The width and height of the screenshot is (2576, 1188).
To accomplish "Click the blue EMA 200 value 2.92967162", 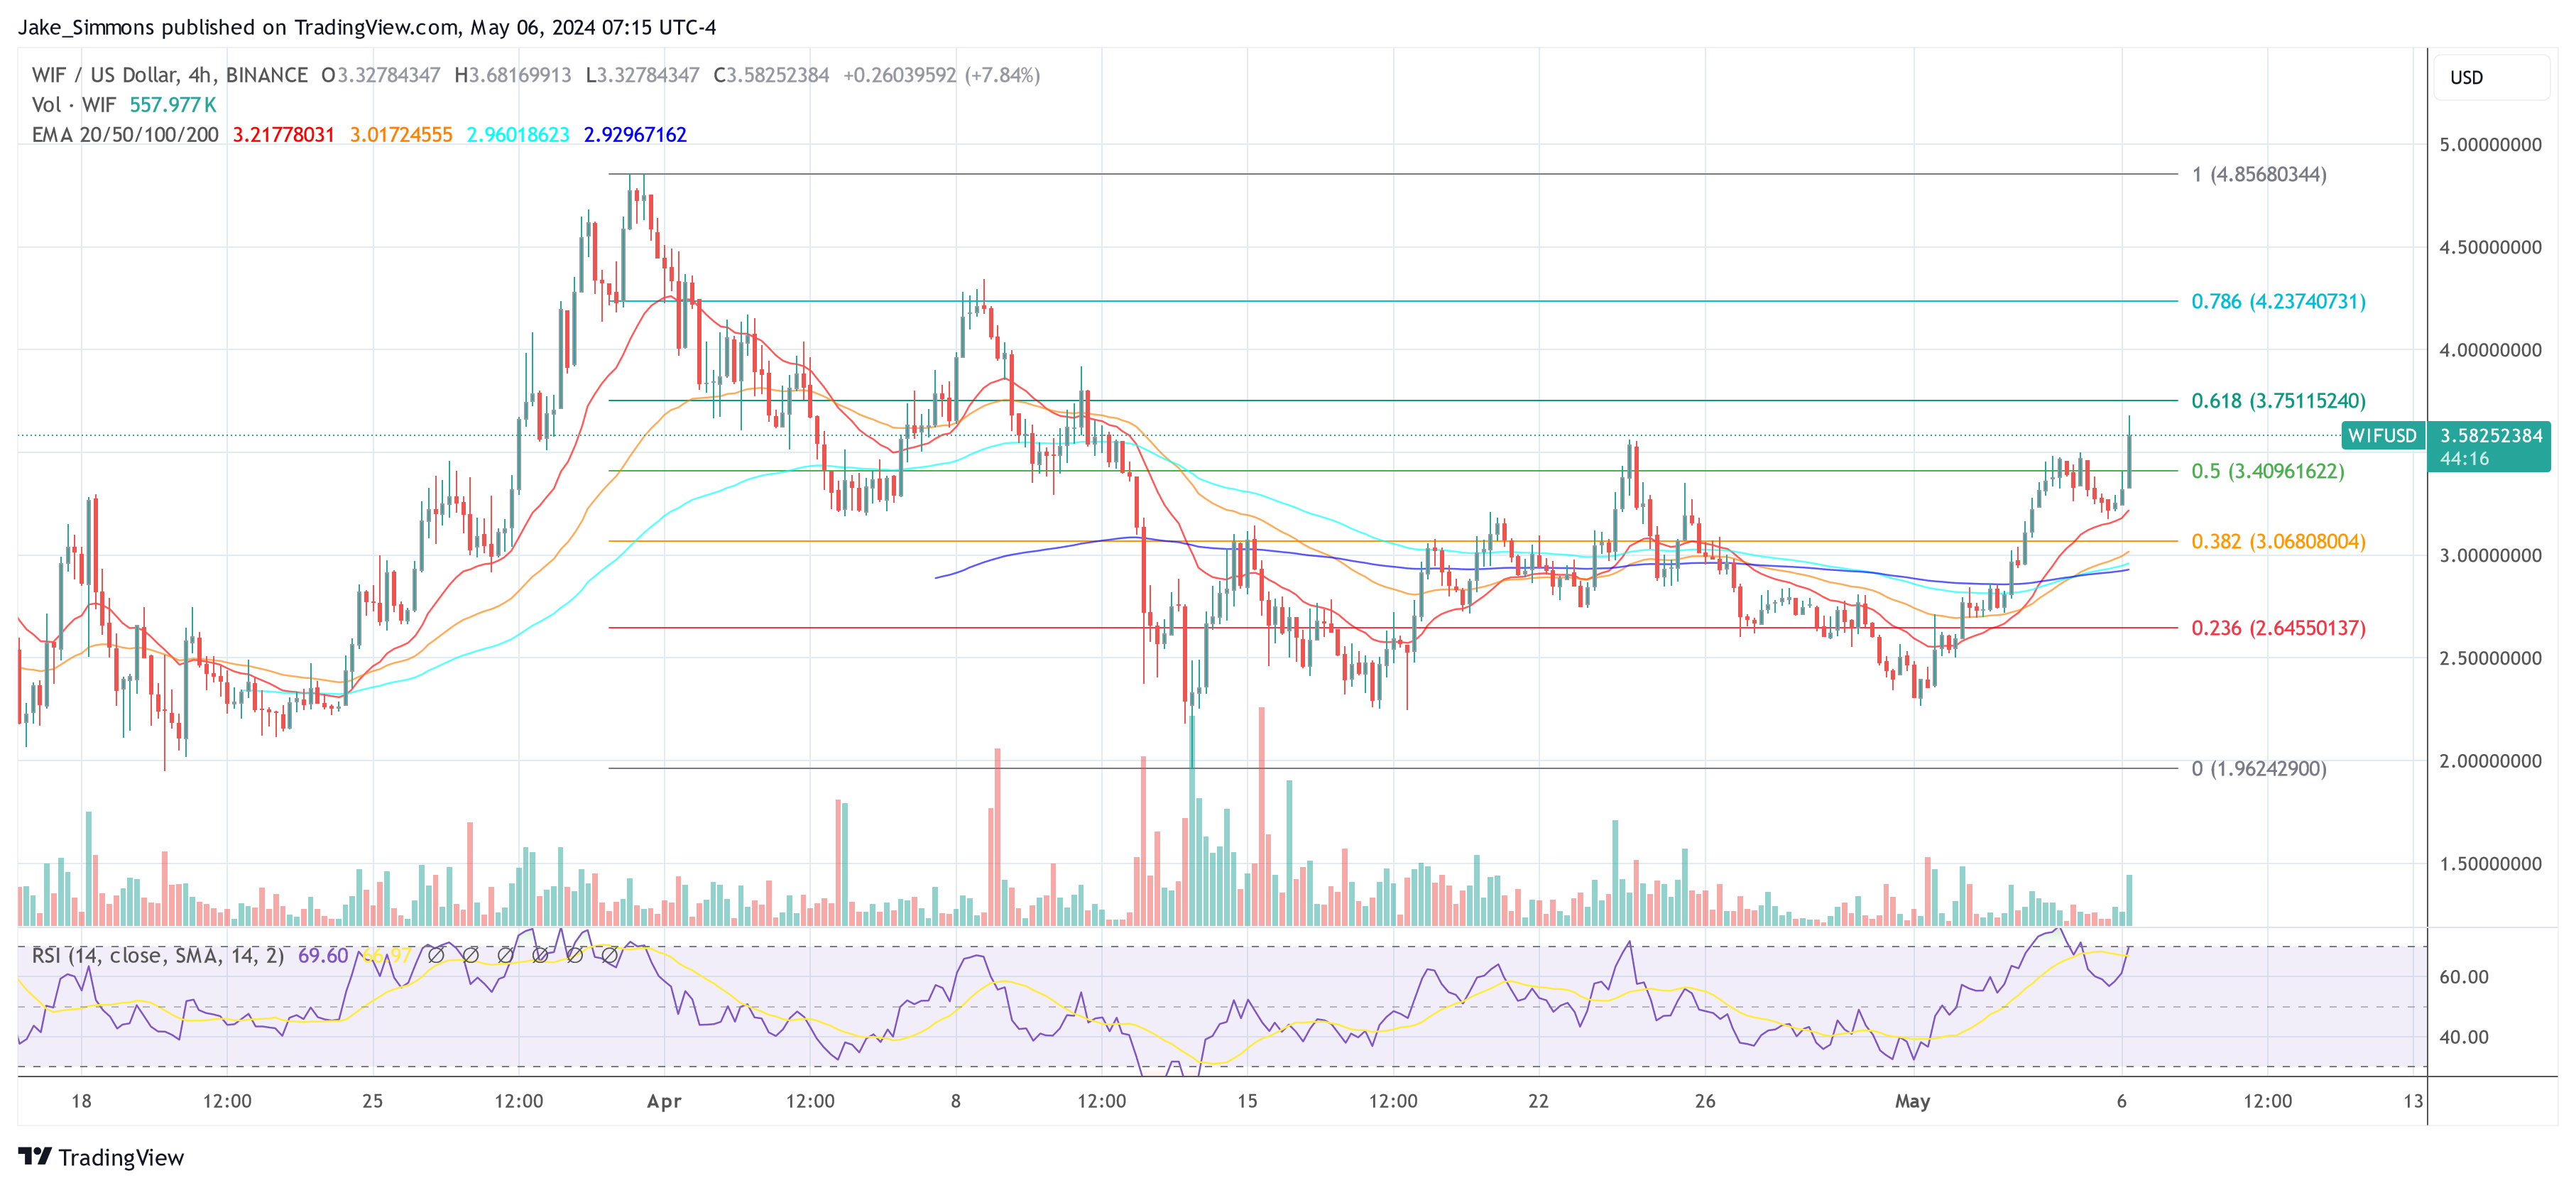I will click(x=635, y=134).
